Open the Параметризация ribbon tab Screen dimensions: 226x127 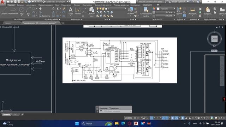[x=46, y=5]
